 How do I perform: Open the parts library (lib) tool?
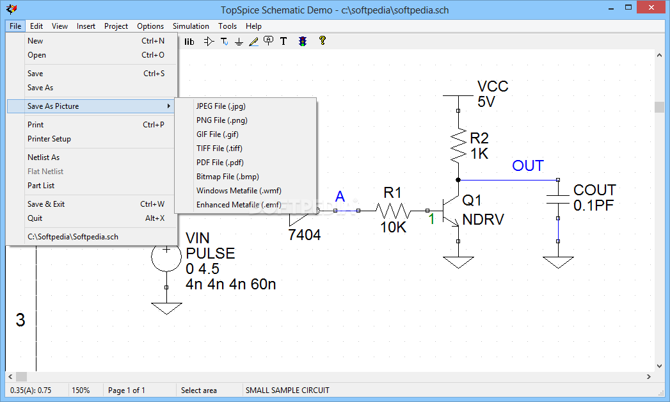pos(189,42)
